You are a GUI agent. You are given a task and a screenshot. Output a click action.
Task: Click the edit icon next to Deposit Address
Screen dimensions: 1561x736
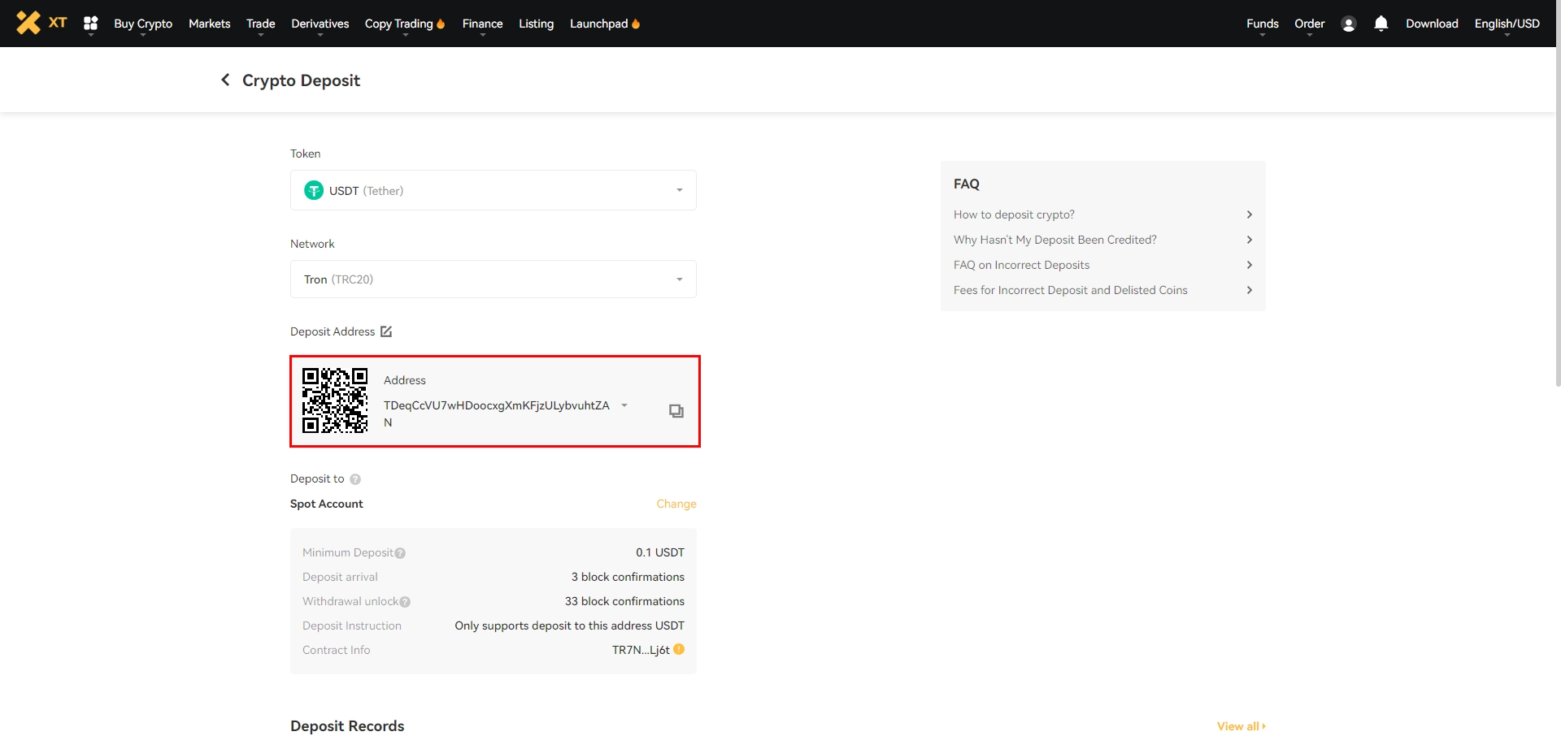pyautogui.click(x=386, y=331)
